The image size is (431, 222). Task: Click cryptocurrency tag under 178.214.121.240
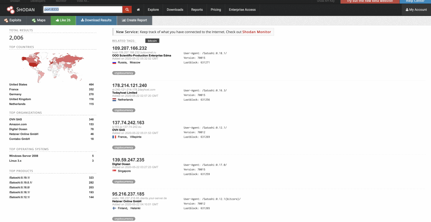[124, 110]
